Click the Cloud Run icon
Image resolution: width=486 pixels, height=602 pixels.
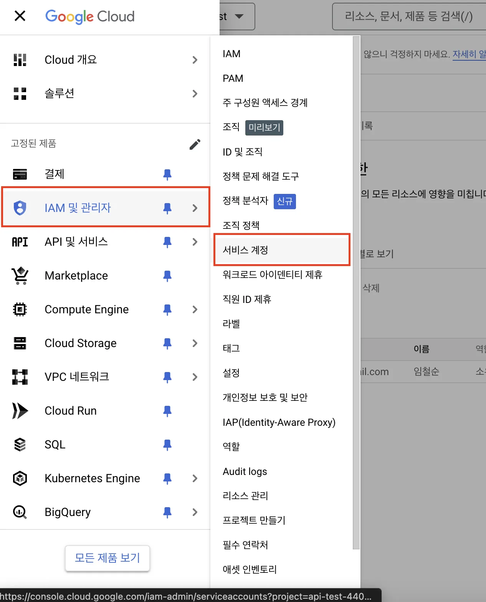20,410
